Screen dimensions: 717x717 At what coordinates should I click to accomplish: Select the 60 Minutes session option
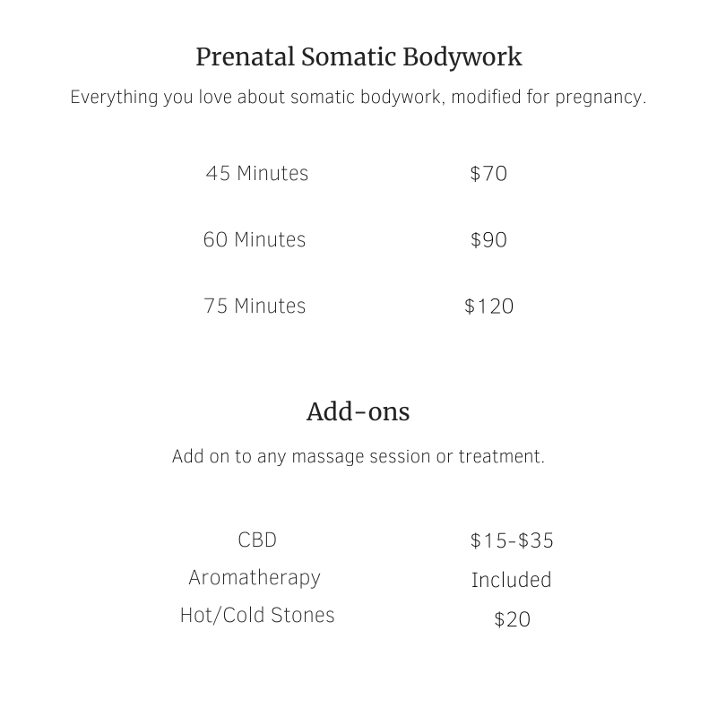point(255,240)
